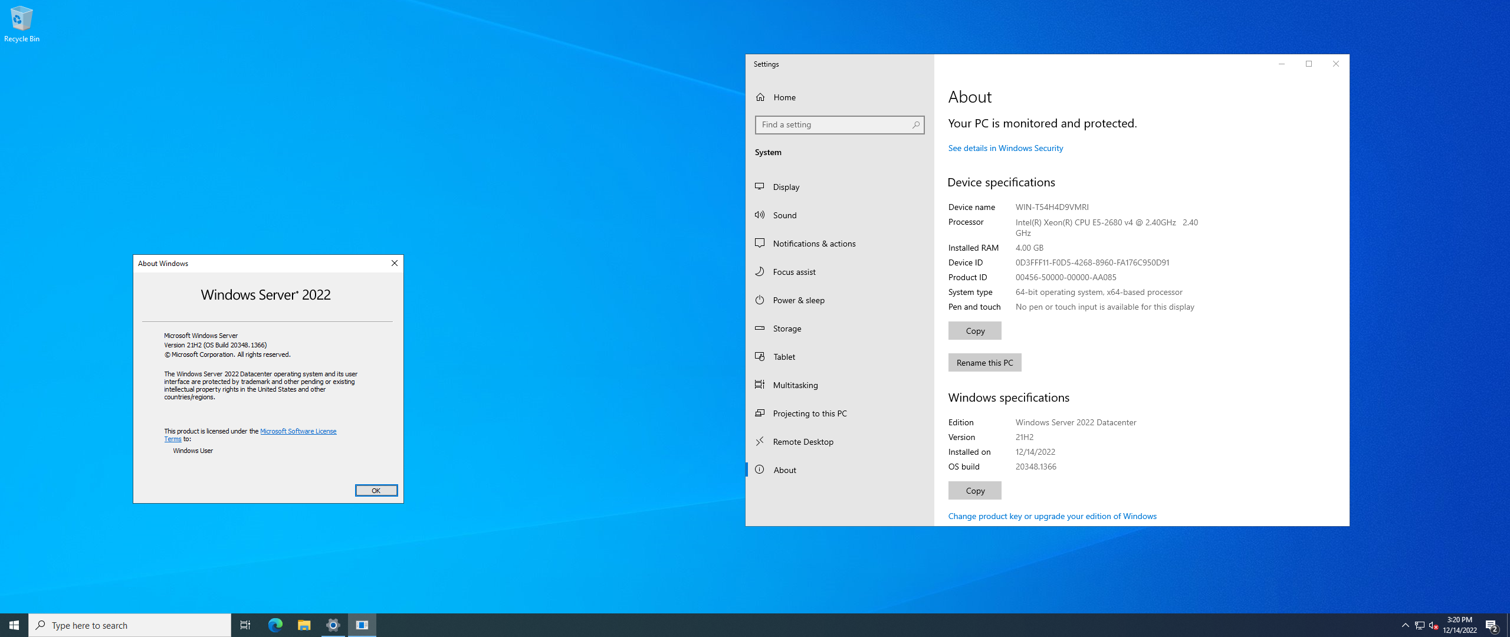Click the Sound speaker icon in Settings

pyautogui.click(x=760, y=215)
